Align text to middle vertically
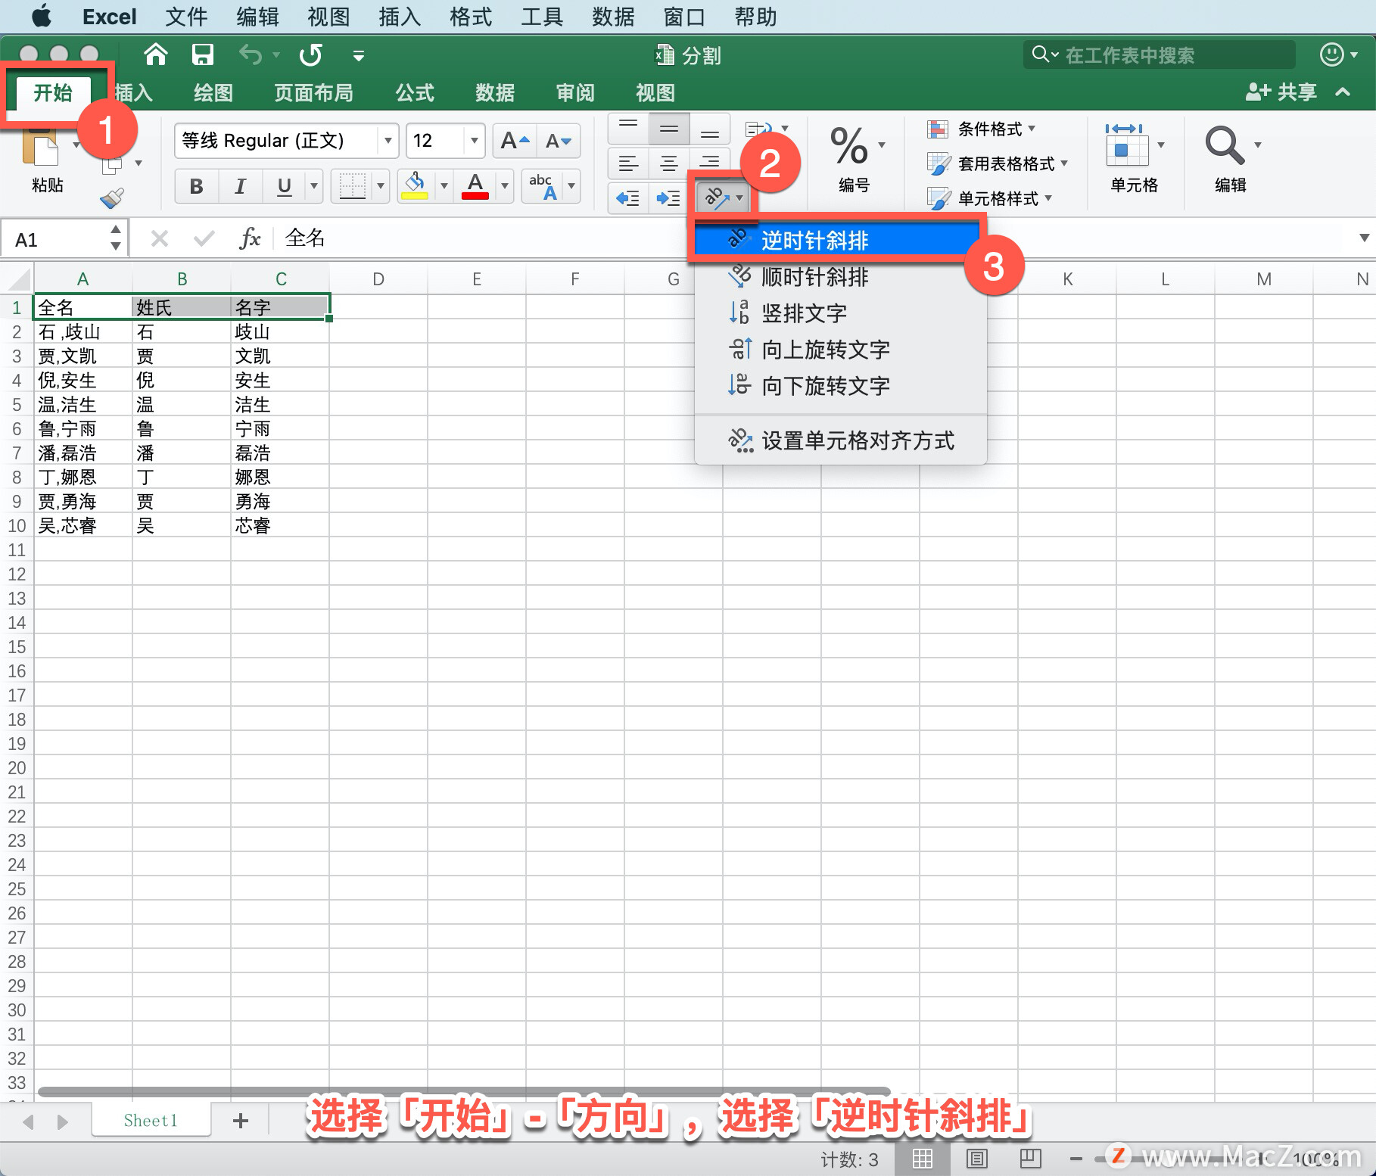 pyautogui.click(x=669, y=129)
